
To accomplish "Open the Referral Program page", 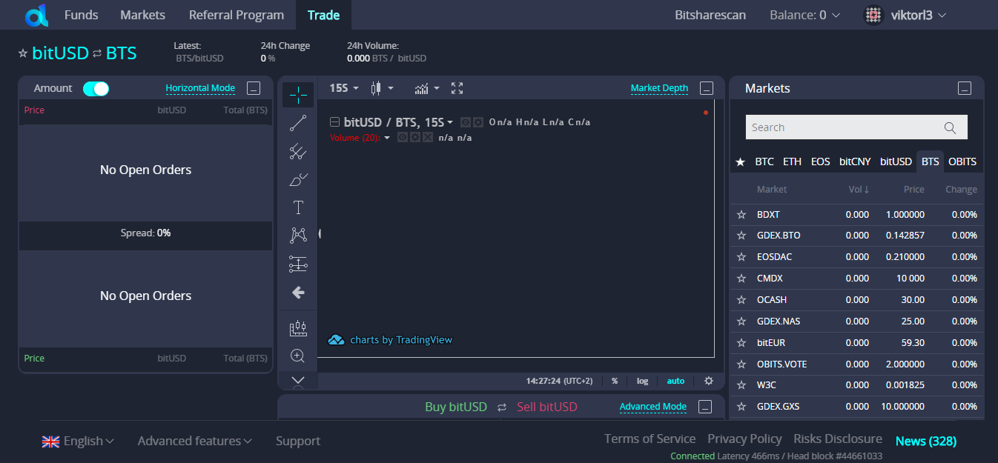I will [x=237, y=15].
